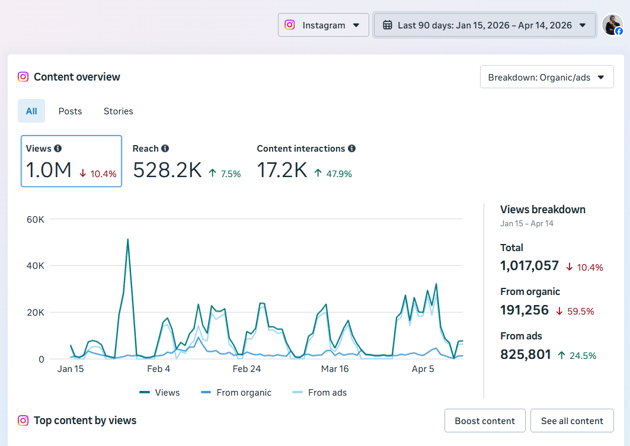The image size is (630, 446).
Task: Click the Boost content button
Action: coord(485,421)
